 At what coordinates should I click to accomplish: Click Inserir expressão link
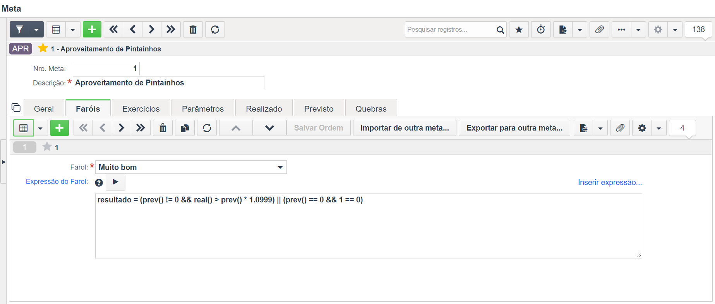[610, 182]
